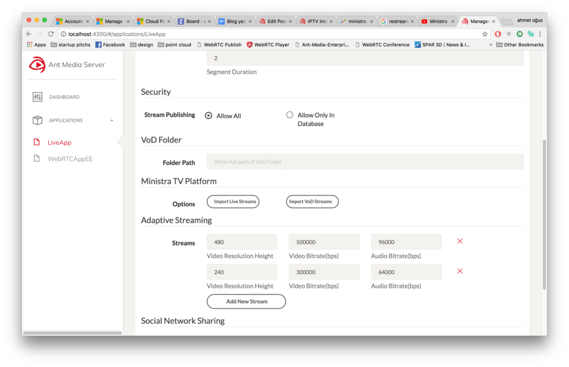Open the point cloud bookmark folder
Image resolution: width=569 pixels, height=367 pixels.
[x=174, y=44]
